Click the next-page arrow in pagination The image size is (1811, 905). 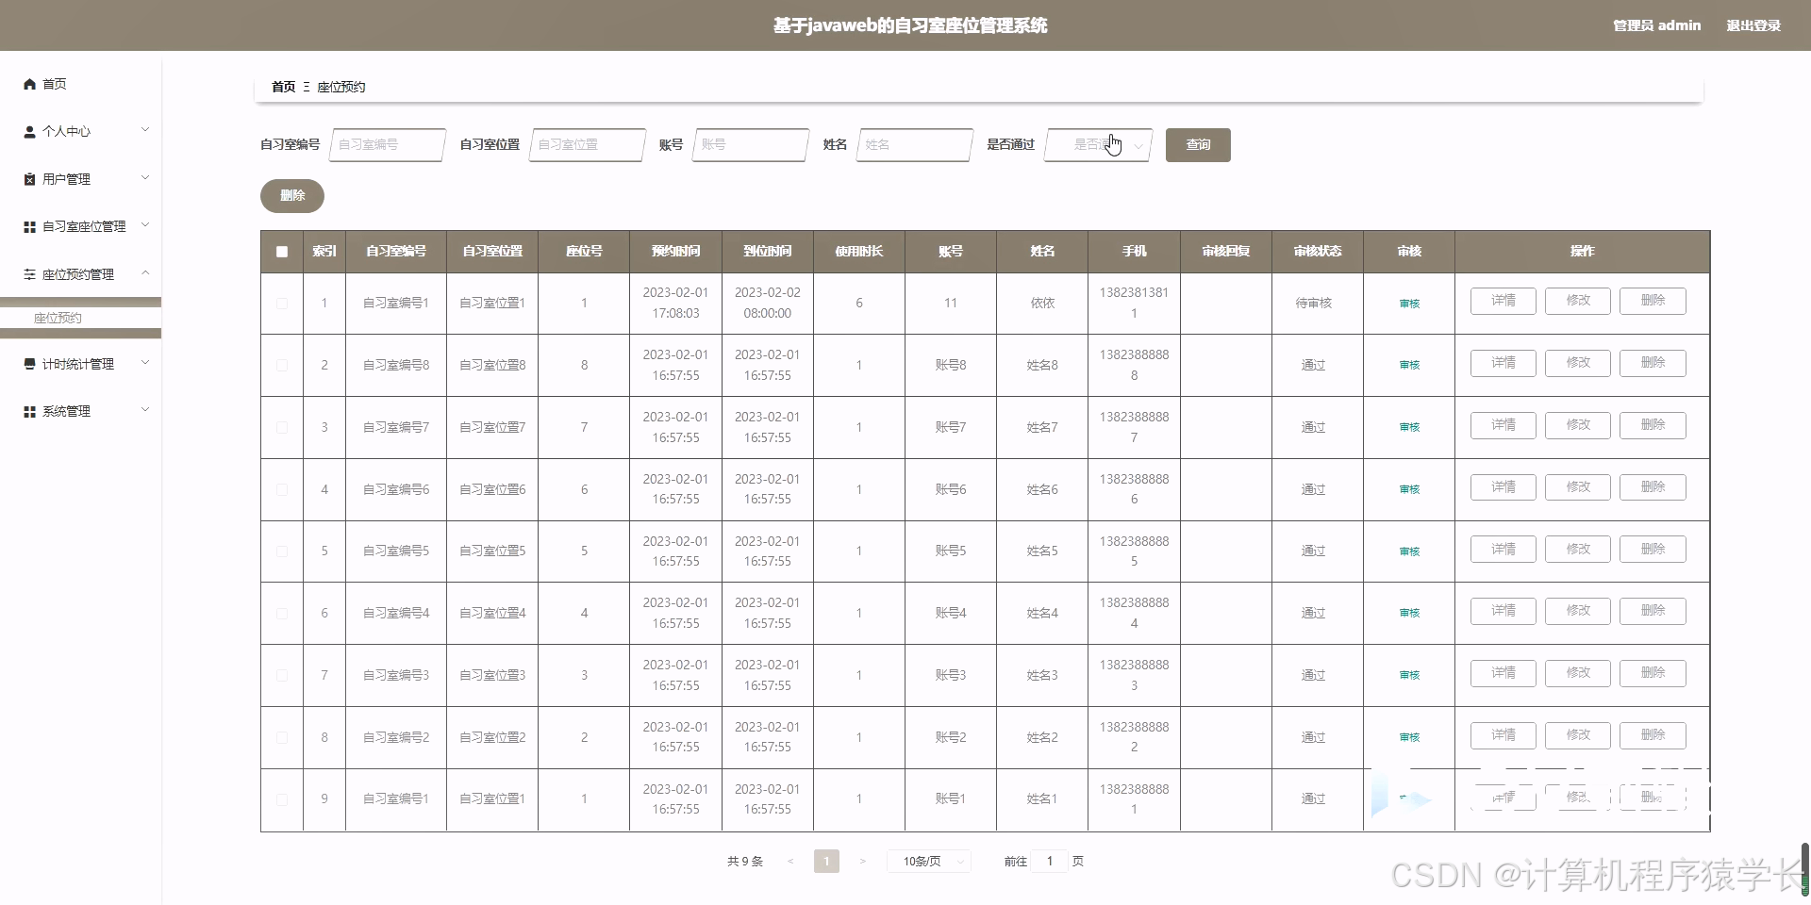coord(862,861)
